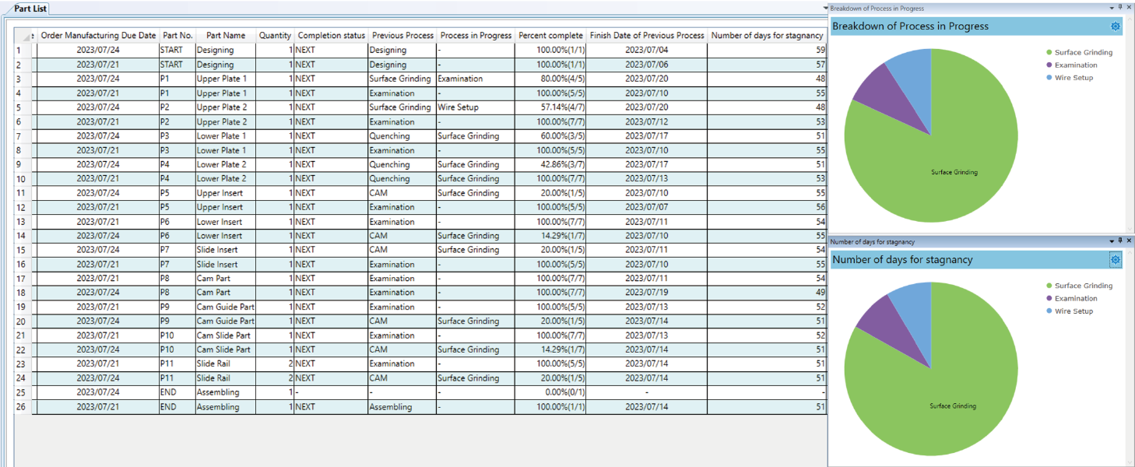Toggle Surface Grinding legend in Breakdown chart
Image resolution: width=1135 pixels, height=467 pixels.
pyautogui.click(x=1079, y=53)
